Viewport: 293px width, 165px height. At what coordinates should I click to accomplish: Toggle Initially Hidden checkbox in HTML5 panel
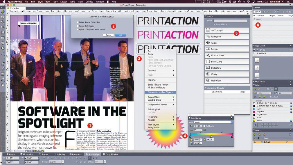(x=215, y=24)
